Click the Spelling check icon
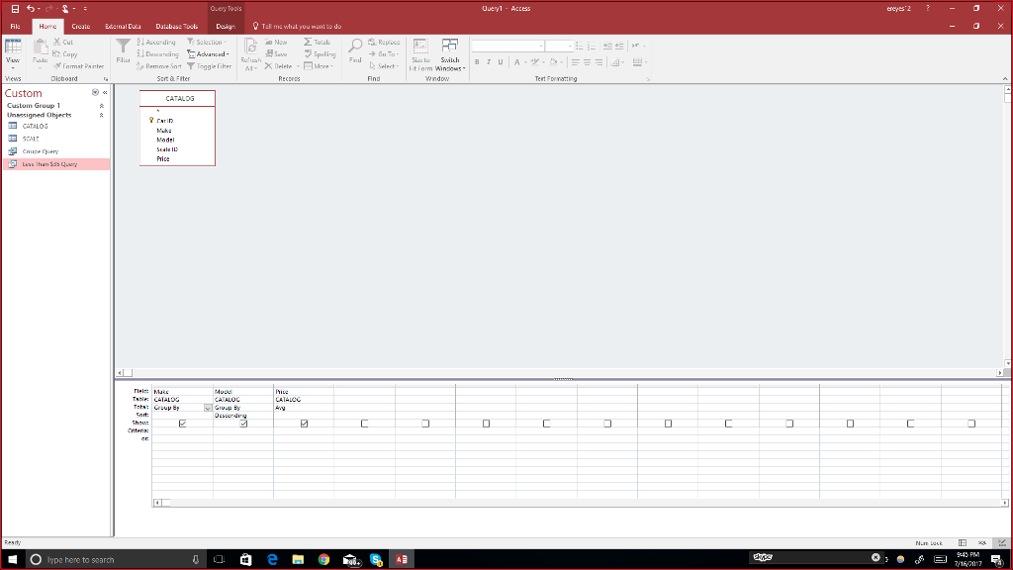Screen dimensions: 1013x570 (x=310, y=54)
